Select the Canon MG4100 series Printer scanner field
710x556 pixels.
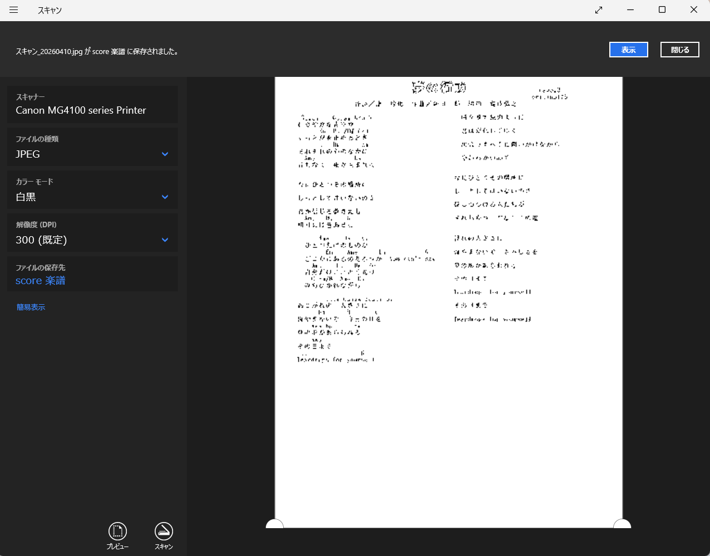click(92, 105)
